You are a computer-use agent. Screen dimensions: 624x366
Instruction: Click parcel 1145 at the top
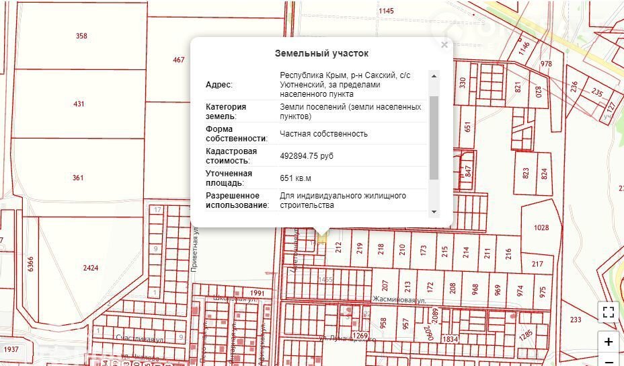click(386, 11)
